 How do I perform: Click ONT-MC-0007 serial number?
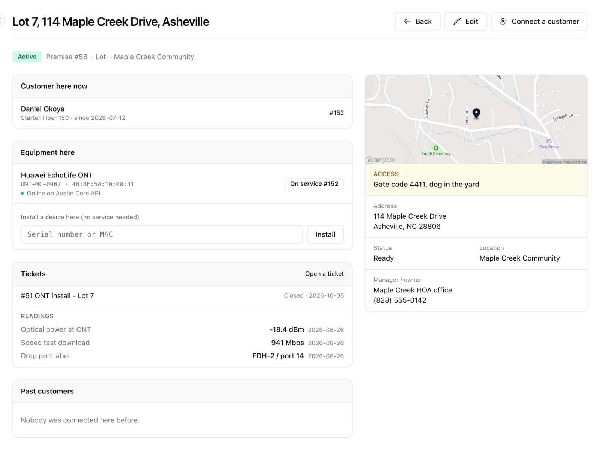(41, 184)
